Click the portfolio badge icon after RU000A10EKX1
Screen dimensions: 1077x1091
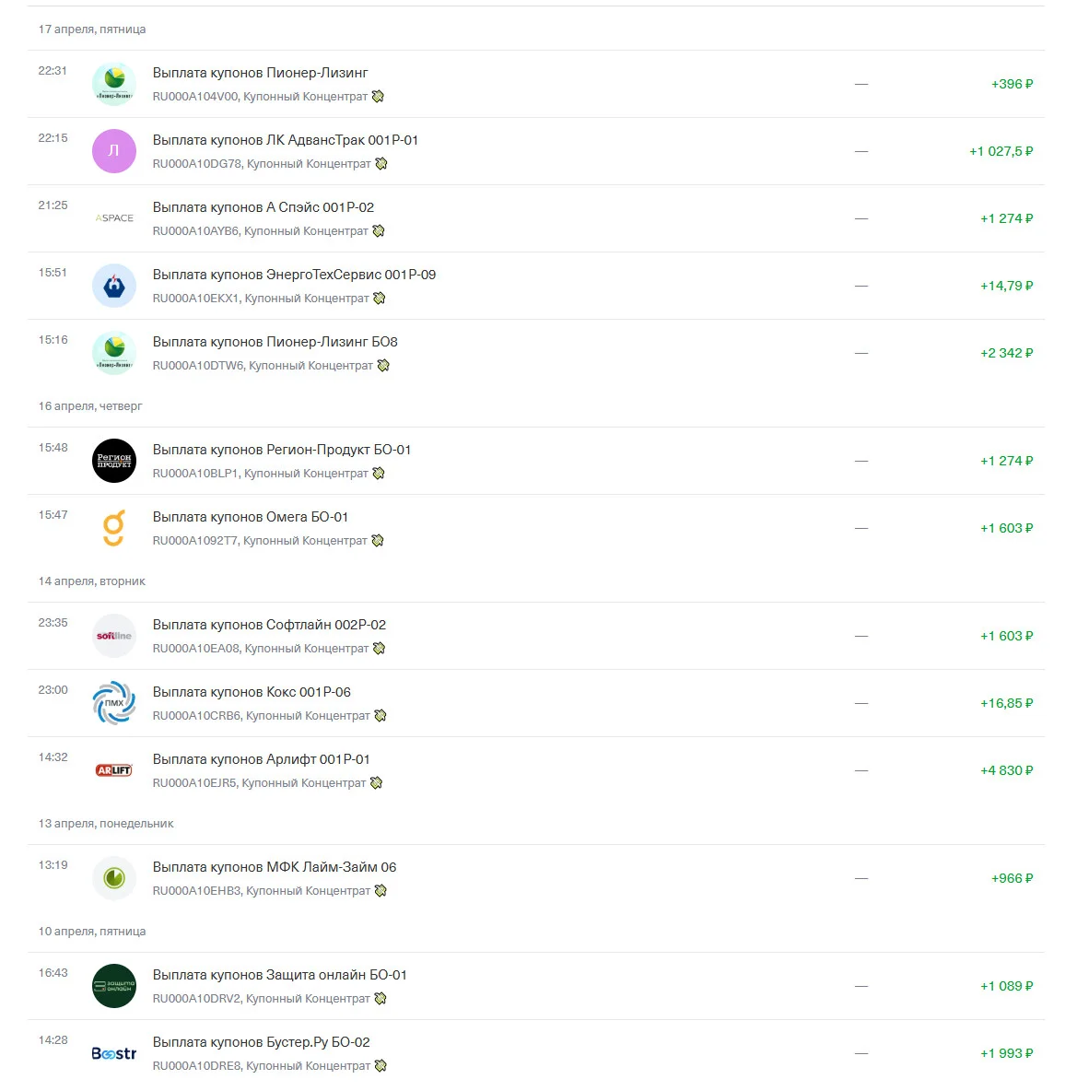[380, 299]
